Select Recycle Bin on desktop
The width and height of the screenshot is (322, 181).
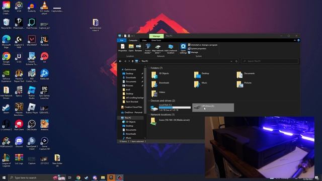[6, 24]
